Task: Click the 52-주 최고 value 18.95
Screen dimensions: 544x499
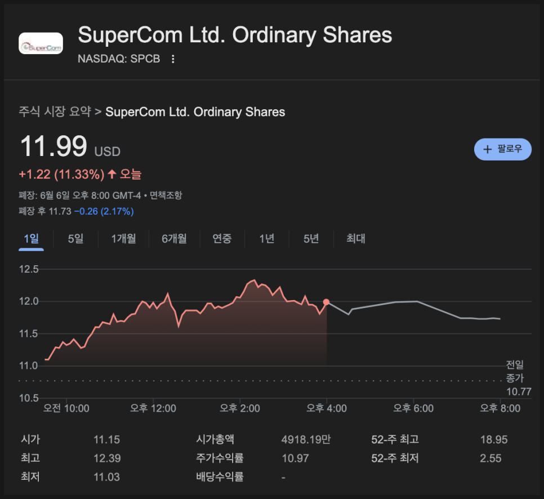Action: [494, 440]
